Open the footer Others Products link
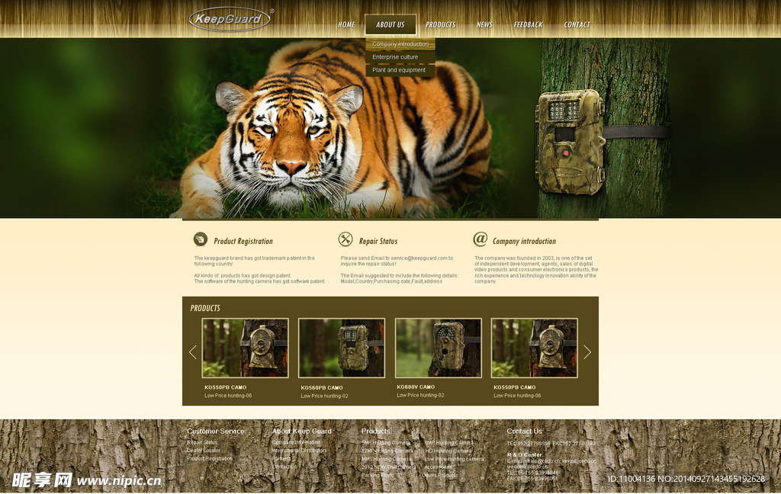Image resolution: width=781 pixels, height=494 pixels. (440, 475)
